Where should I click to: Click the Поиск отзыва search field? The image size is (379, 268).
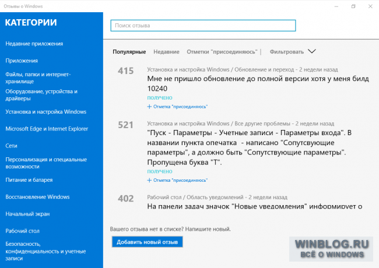pos(203,26)
